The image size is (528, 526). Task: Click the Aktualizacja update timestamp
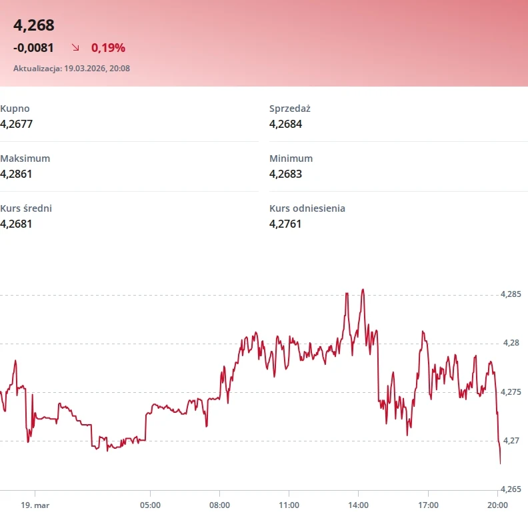[71, 68]
